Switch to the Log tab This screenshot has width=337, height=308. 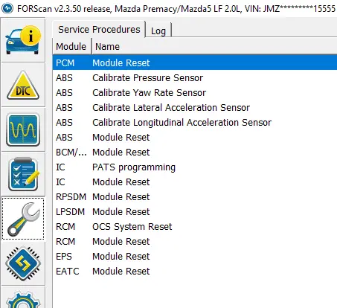pyautogui.click(x=158, y=31)
